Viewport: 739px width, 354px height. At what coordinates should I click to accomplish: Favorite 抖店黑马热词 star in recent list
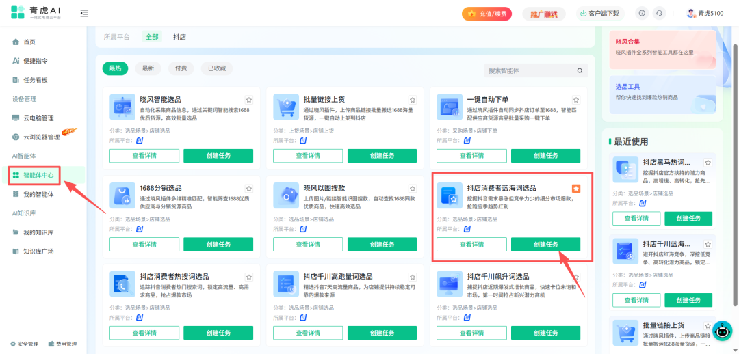click(708, 163)
